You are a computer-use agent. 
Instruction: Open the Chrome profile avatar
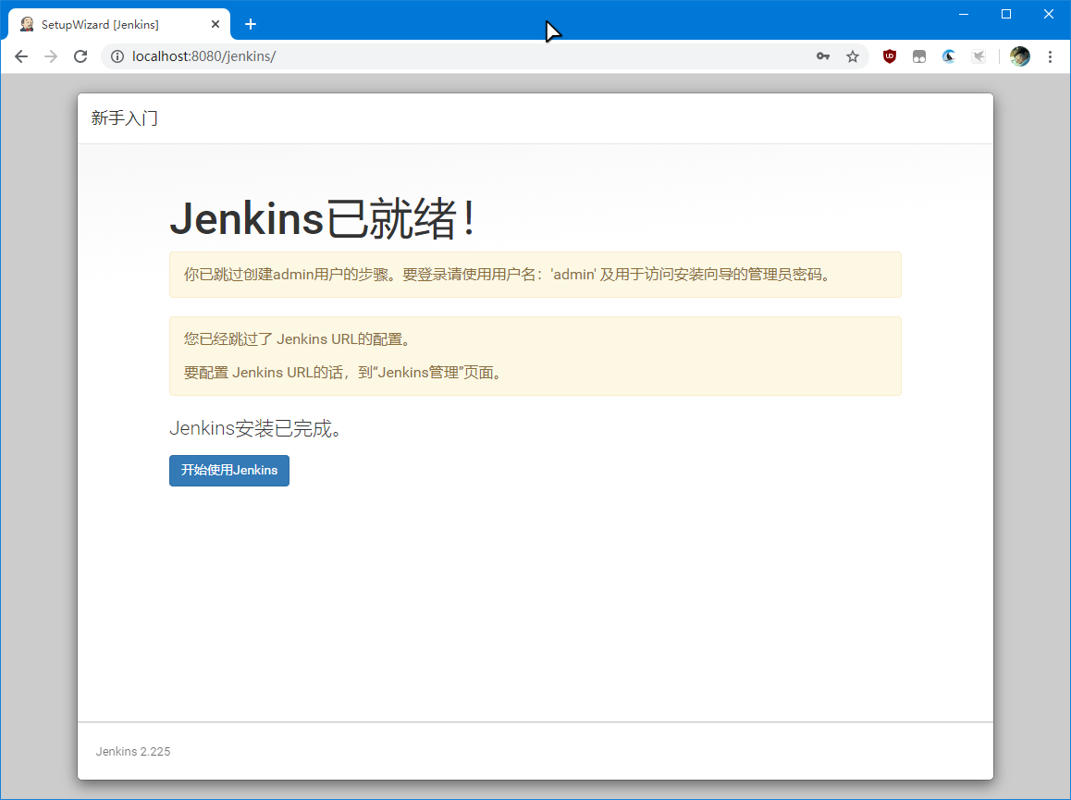point(1020,56)
